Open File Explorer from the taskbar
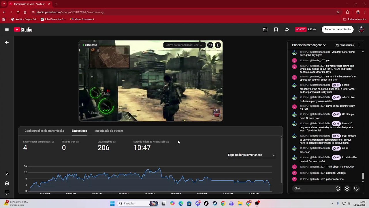The image size is (369, 208). click(240, 203)
